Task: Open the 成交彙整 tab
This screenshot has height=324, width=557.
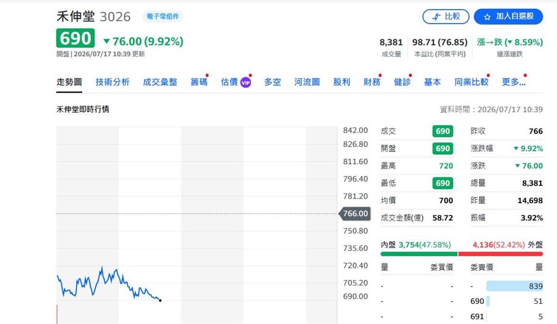Action: click(160, 82)
